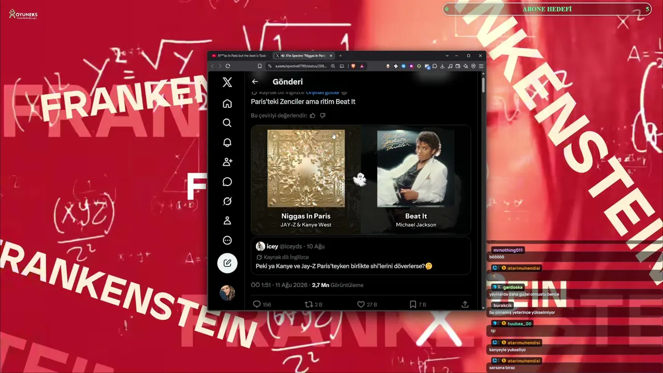Click gardoska username in stream chat

[513, 287]
